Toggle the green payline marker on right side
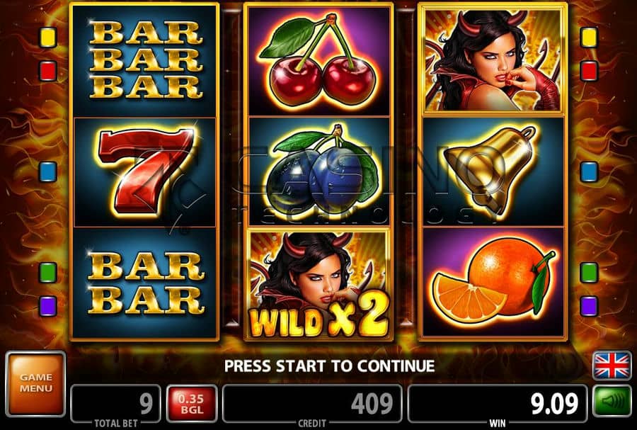Viewport: 637px width, 430px height. coord(589,272)
